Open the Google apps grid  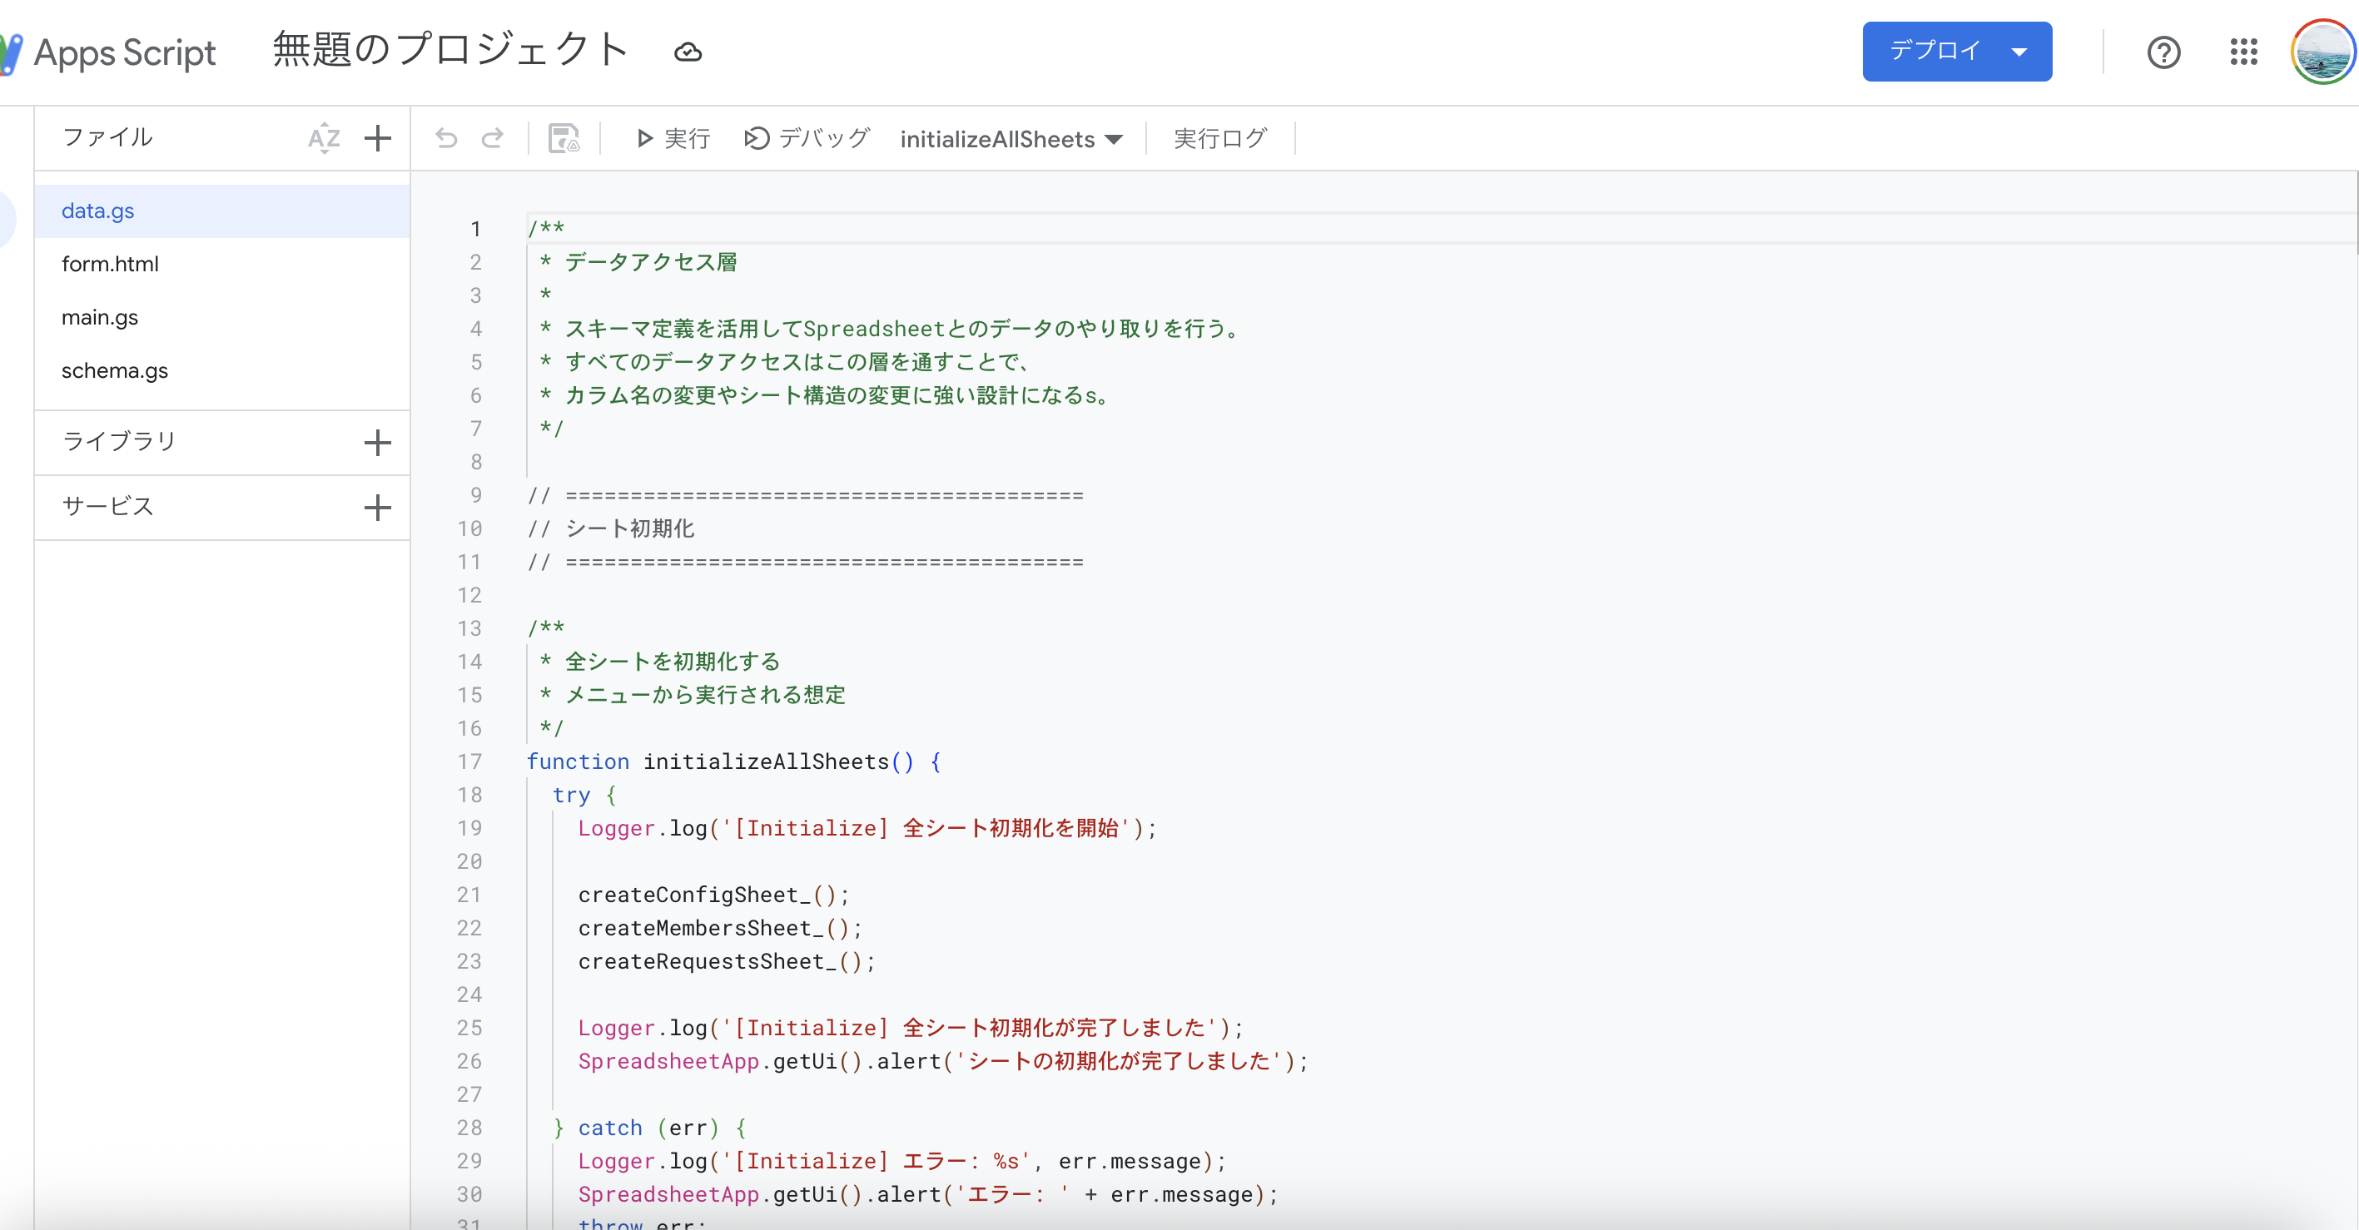[2243, 52]
